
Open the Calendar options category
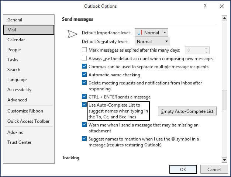29,40
